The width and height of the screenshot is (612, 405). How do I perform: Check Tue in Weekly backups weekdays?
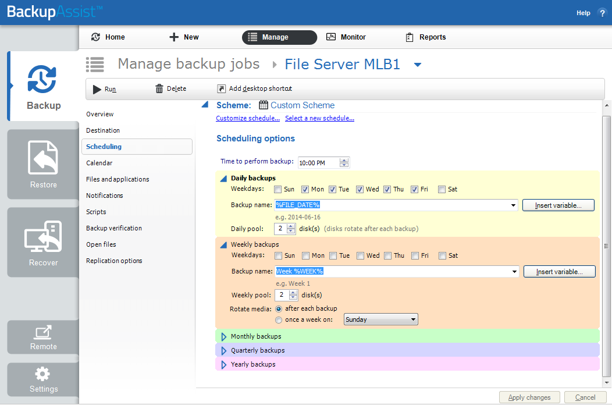tap(333, 256)
